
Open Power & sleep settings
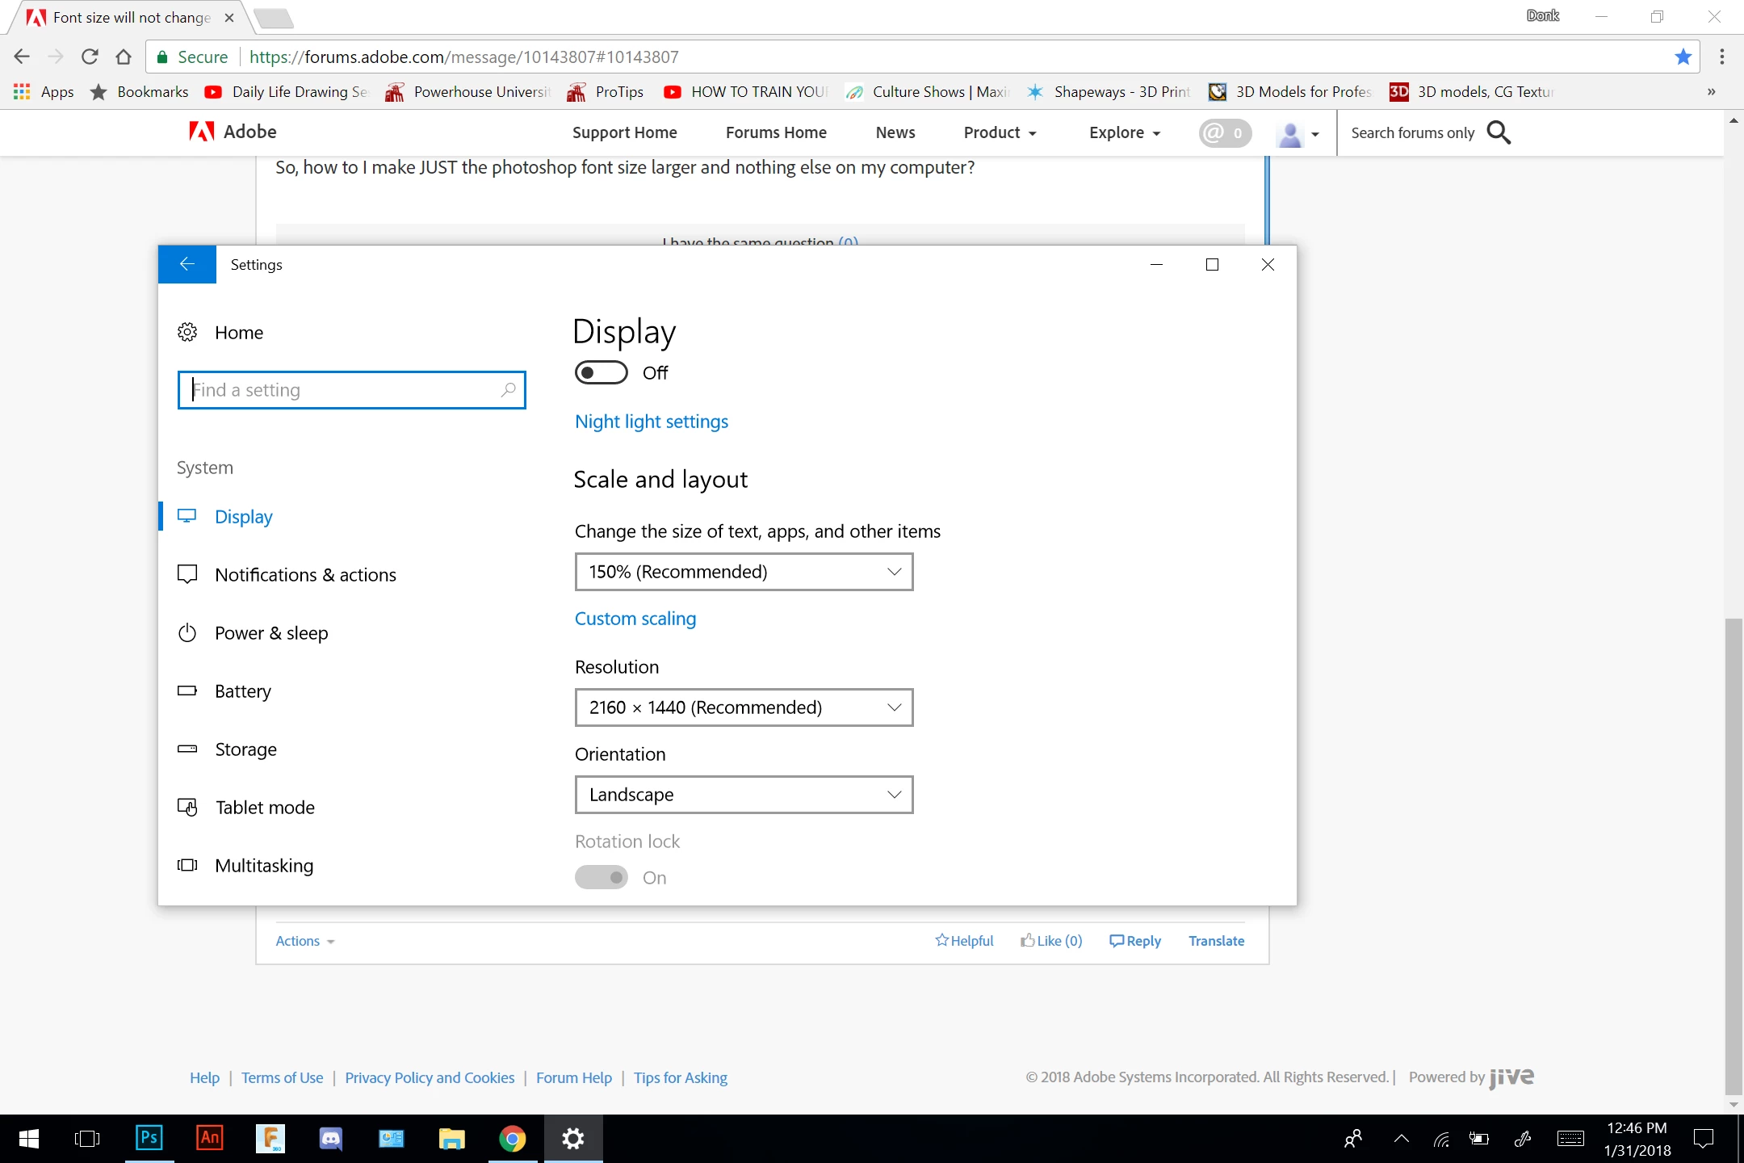pyautogui.click(x=271, y=633)
